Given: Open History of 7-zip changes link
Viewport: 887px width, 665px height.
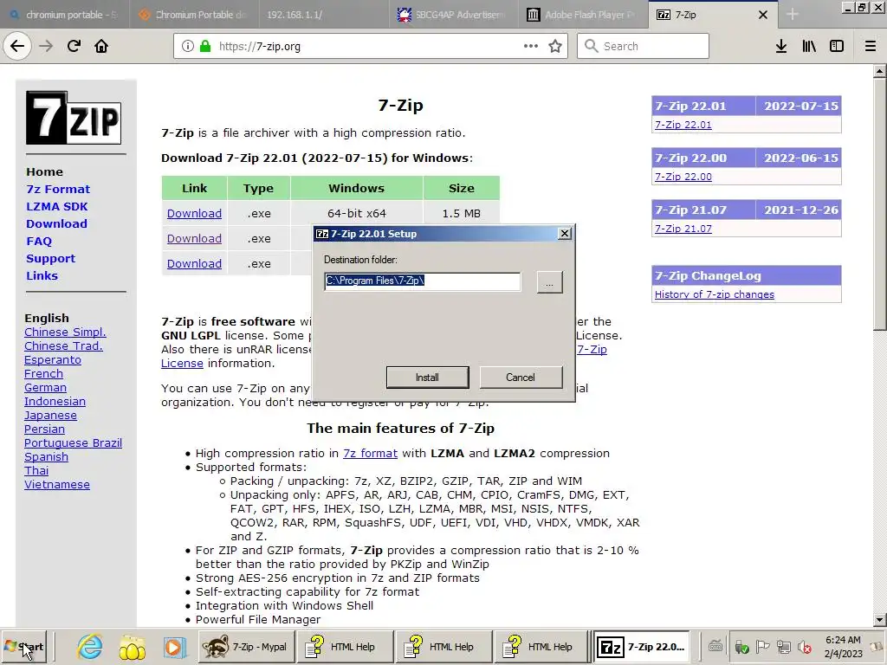Looking at the screenshot, I should click(714, 294).
